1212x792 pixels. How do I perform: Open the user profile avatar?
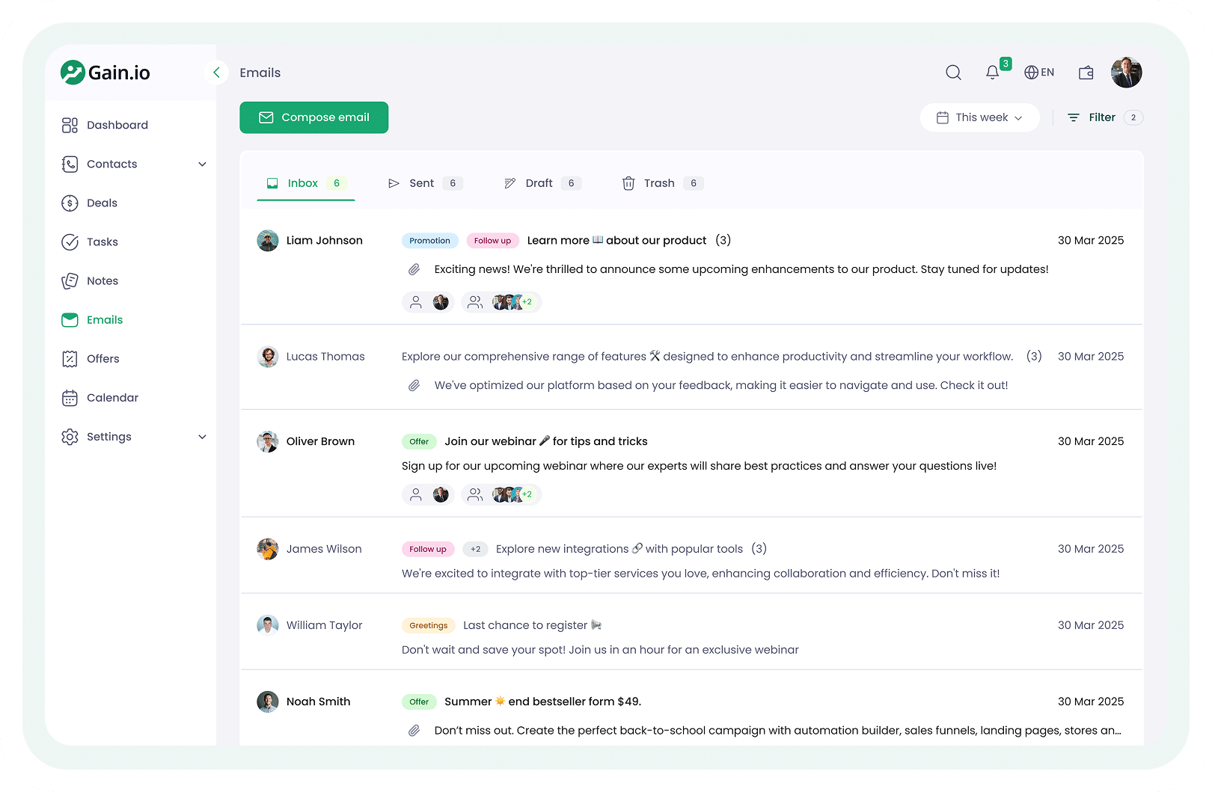[1126, 73]
